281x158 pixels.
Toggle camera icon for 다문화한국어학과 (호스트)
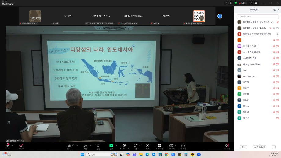[x=277, y=28]
